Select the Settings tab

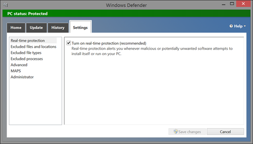pos(80,27)
